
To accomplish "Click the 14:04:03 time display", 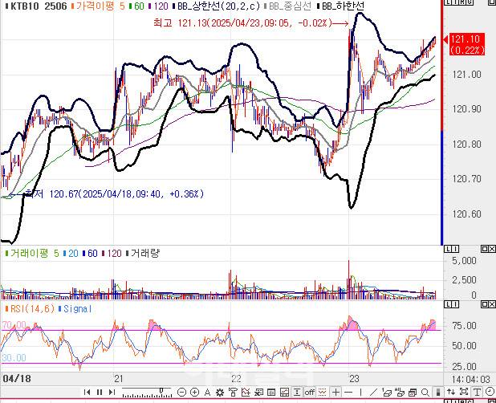I will click(x=470, y=379).
